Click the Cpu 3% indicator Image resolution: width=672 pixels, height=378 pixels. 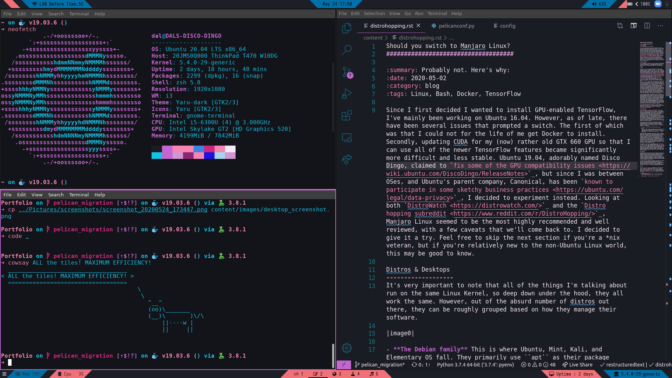tap(71, 374)
